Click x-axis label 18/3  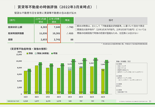59,97
